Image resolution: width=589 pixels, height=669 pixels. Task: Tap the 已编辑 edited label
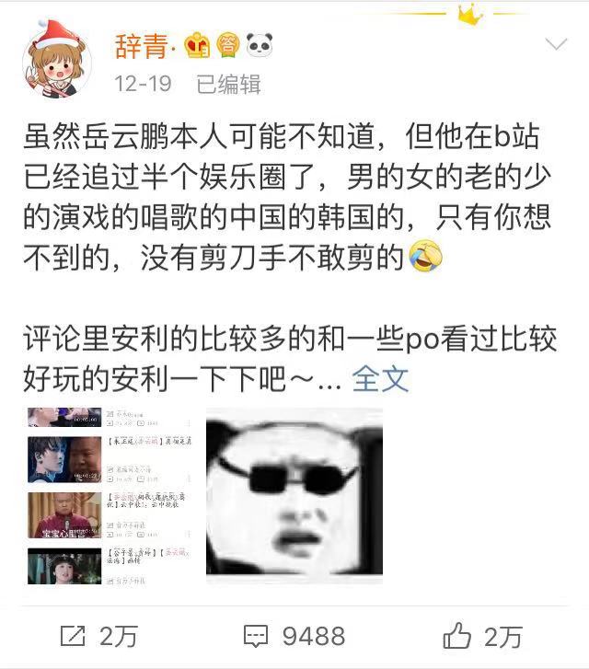coord(228,84)
